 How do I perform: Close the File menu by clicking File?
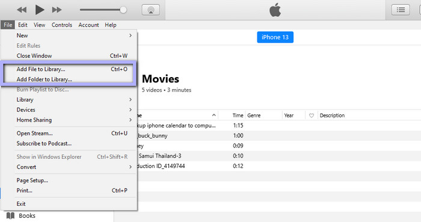(8, 25)
